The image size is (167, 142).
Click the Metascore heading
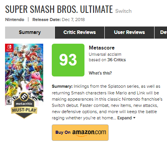tap(102, 48)
